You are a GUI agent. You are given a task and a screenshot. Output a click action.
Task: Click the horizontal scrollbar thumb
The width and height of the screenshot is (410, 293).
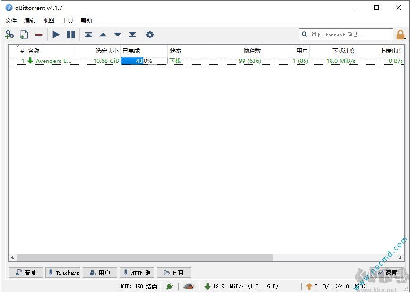pyautogui.click(x=145, y=257)
